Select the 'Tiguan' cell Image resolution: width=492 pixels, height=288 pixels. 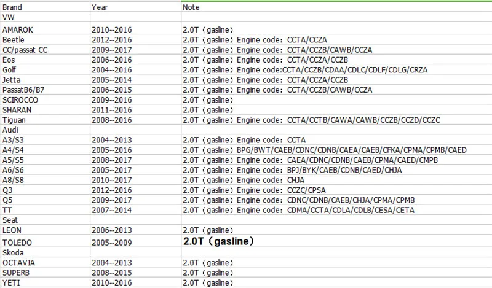[45, 120]
